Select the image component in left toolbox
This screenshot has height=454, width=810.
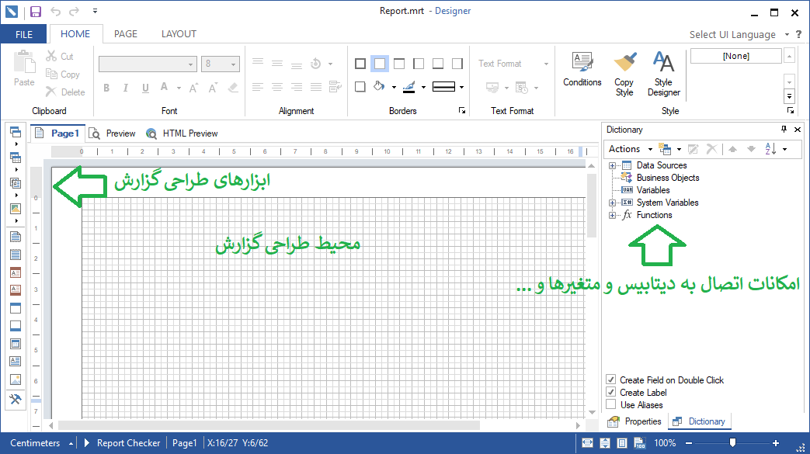click(16, 379)
